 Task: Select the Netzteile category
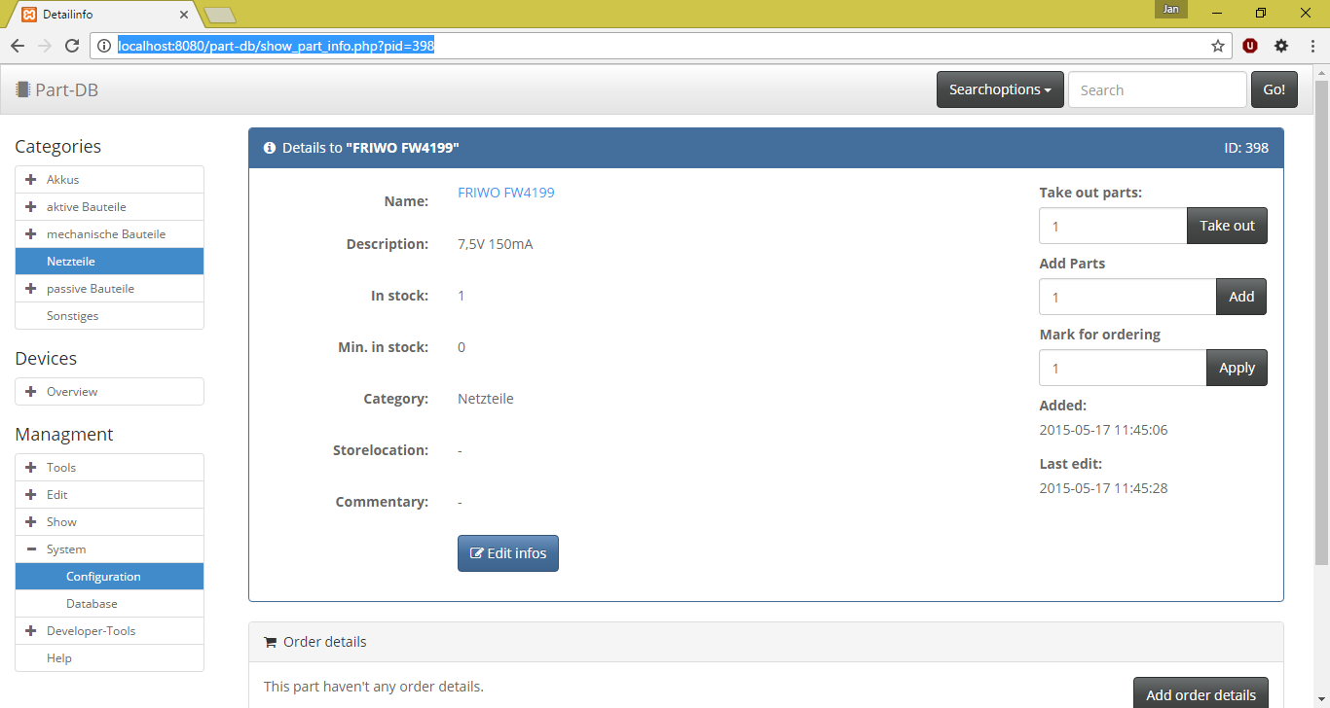coord(109,262)
